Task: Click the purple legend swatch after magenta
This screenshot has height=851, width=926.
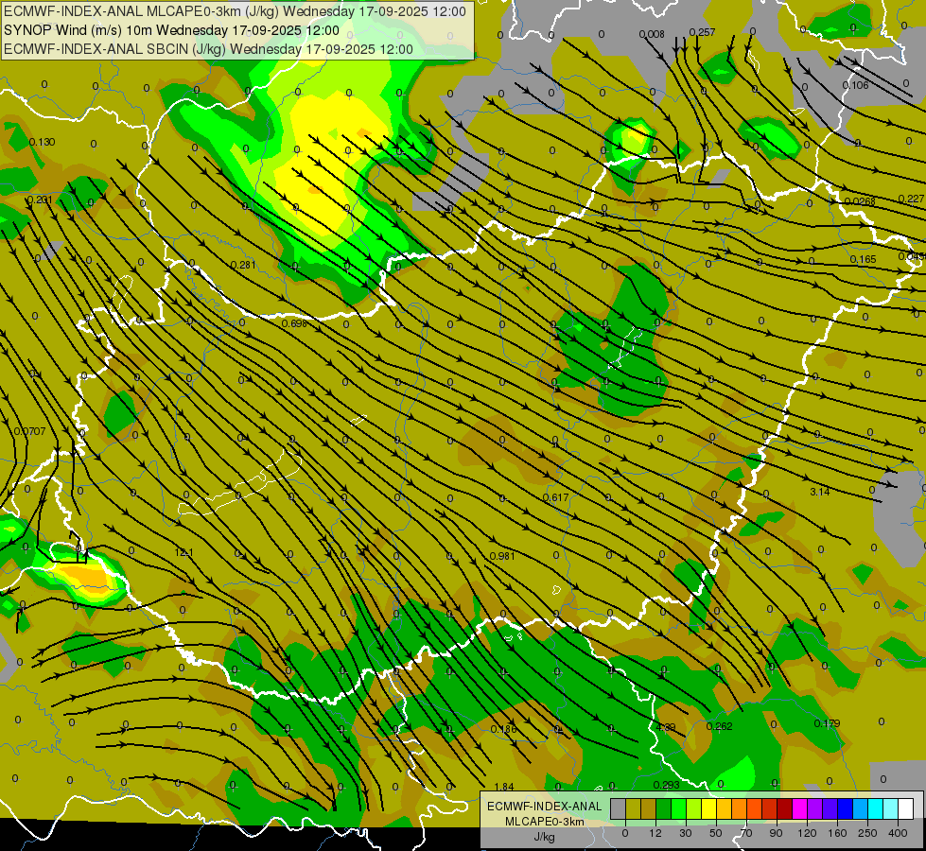Action: (814, 808)
